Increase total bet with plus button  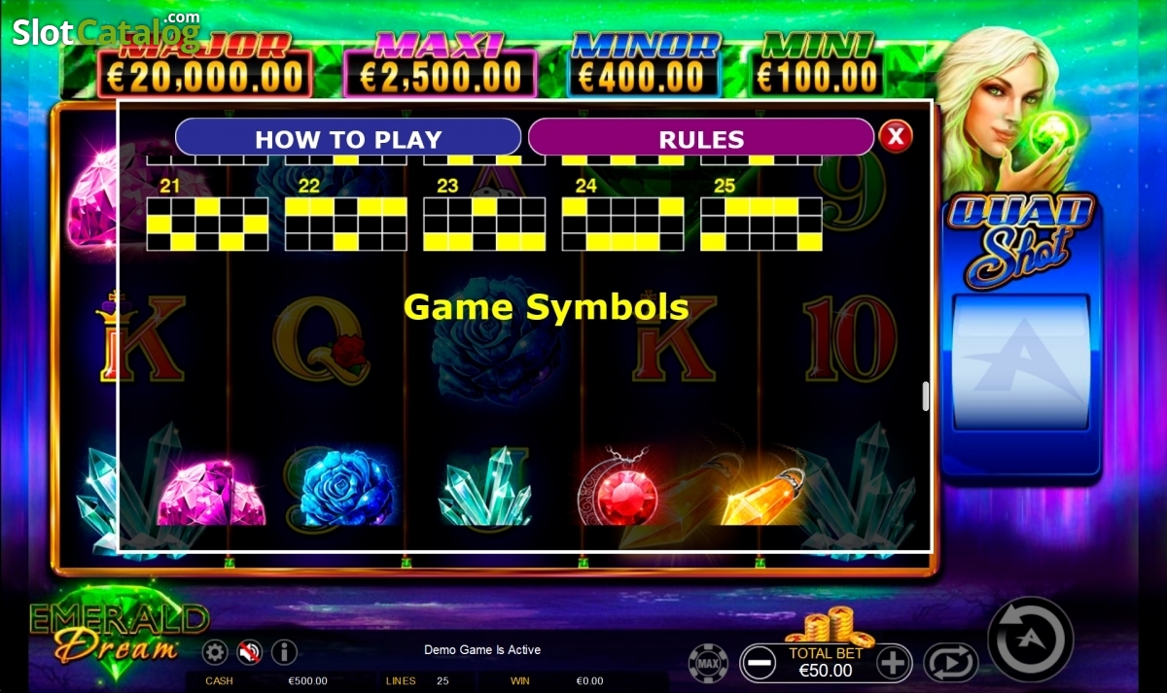tap(894, 663)
